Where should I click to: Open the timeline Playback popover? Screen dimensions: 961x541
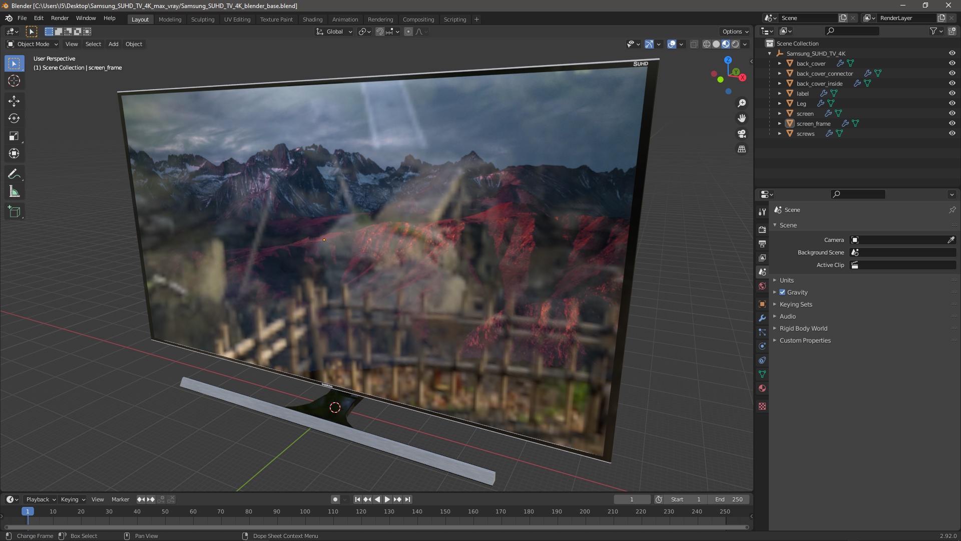coord(41,499)
